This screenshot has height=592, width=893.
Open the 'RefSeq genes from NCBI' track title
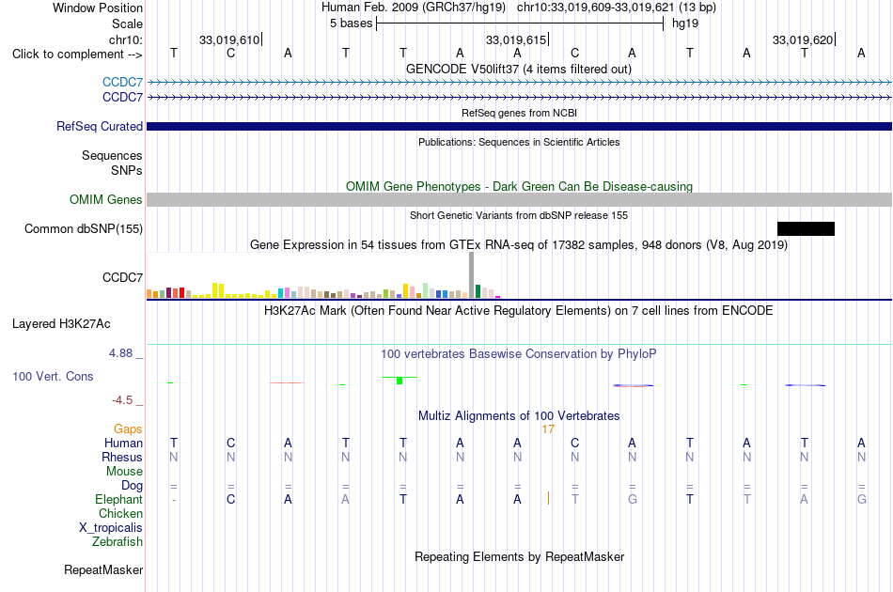(x=519, y=113)
